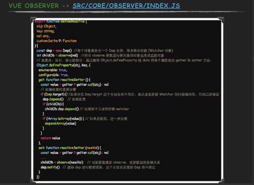Click the 'if (Array.isArray(value)) {' code
254x185 pixels.
[63, 119]
